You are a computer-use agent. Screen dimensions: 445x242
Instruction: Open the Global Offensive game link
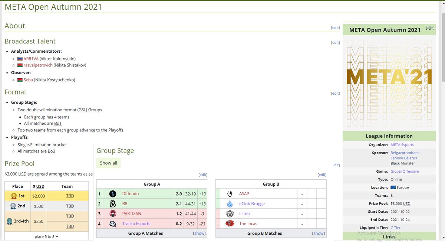point(405,171)
